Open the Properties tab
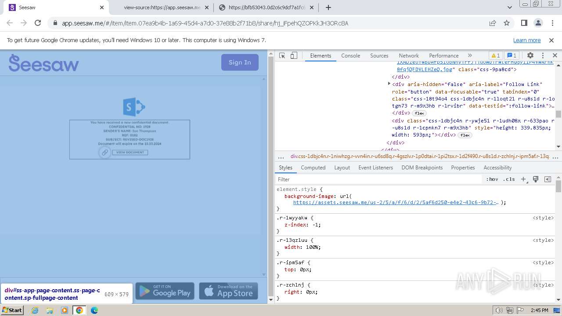Screen dimensions: 562x316 [463, 168]
